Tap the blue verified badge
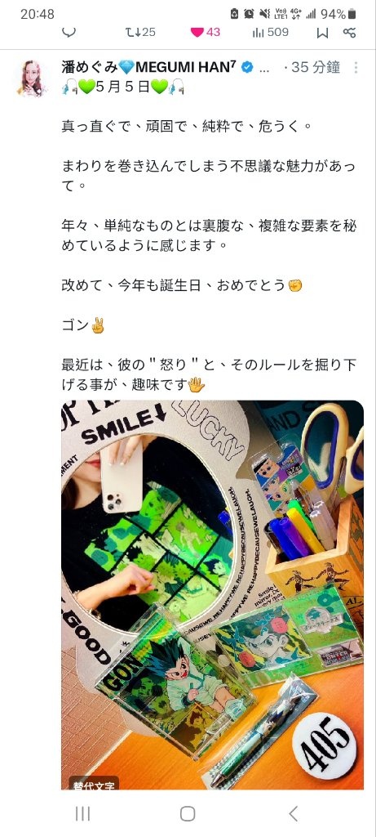Image resolution: width=376 pixels, height=837 pixels. click(247, 67)
